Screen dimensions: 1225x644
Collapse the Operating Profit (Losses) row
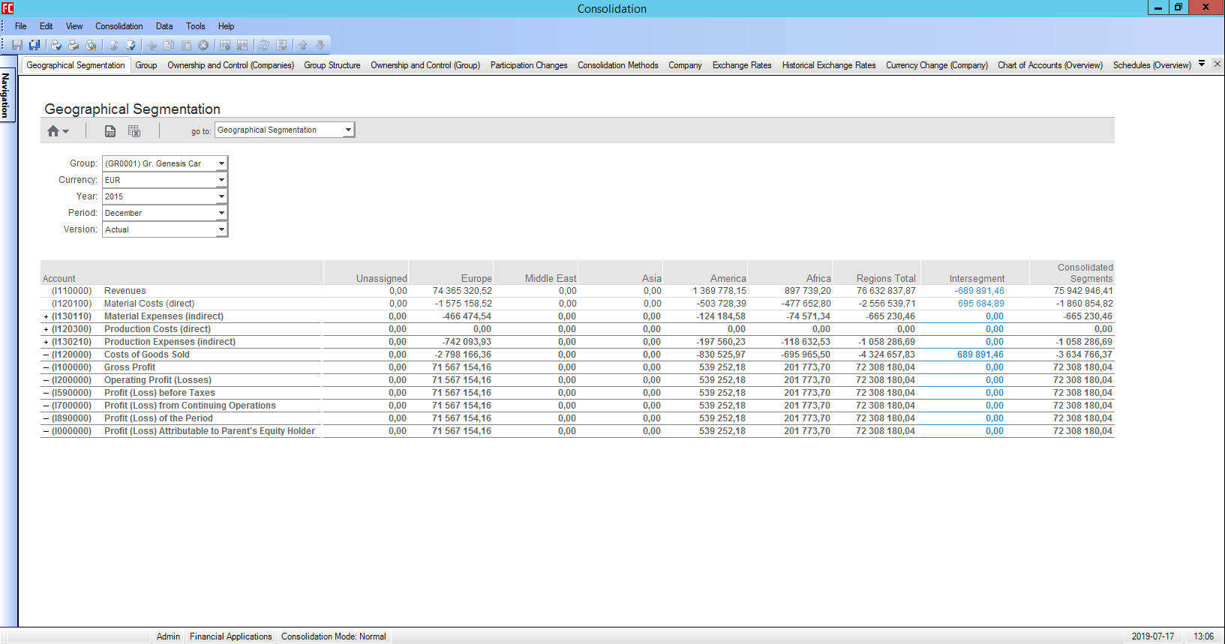click(x=46, y=380)
